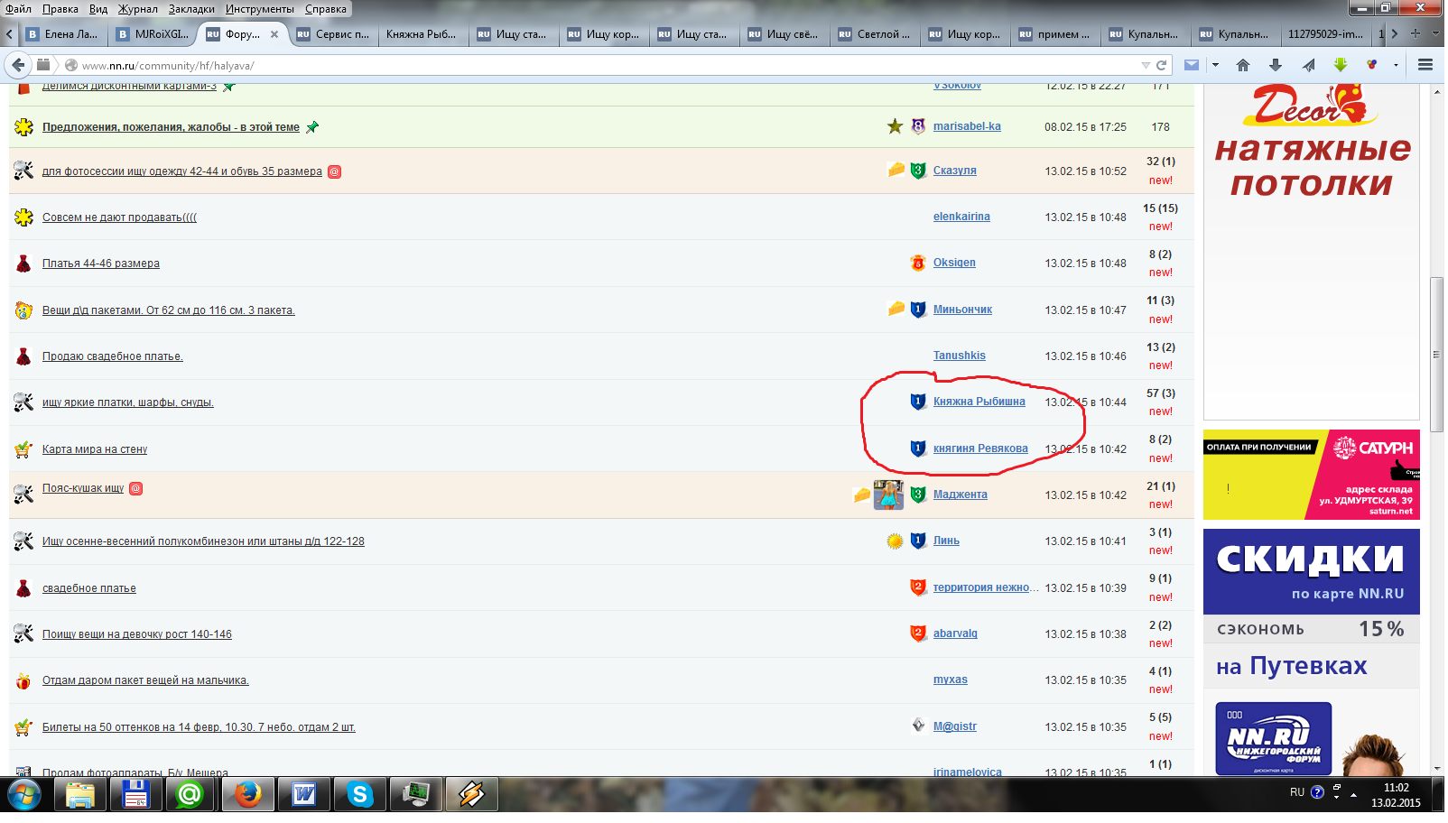Open topic Поищу вещи на девочку рост 140-146
This screenshot has width=1448, height=823.
tap(137, 634)
